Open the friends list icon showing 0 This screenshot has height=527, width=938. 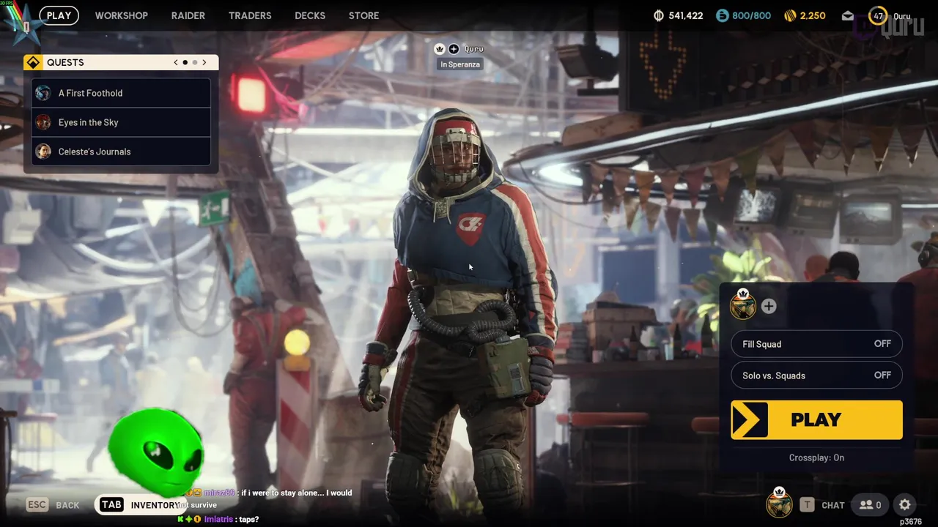pyautogui.click(x=871, y=505)
